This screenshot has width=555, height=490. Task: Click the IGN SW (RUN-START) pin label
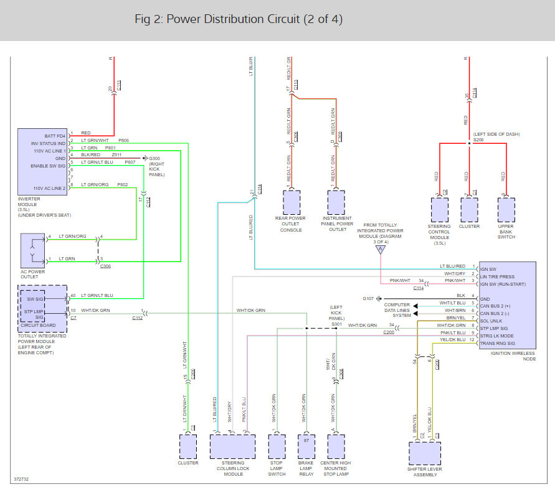pyautogui.click(x=503, y=284)
